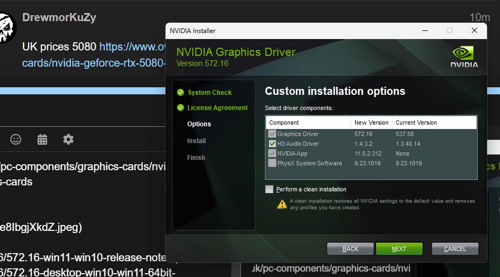The width and height of the screenshot is (500, 277).
Task: Enable Perform a clean installation
Action: coord(269,189)
